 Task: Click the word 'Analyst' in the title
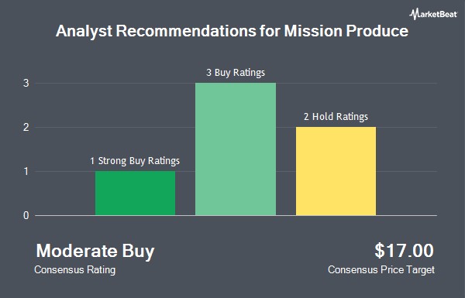pyautogui.click(x=84, y=32)
